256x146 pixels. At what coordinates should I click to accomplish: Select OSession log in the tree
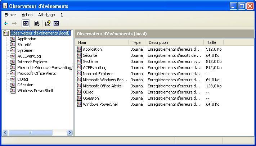tap(25, 85)
